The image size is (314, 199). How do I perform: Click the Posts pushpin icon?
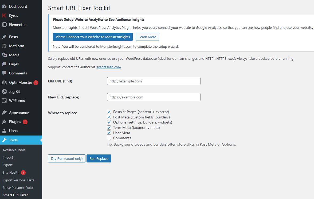point(4,37)
